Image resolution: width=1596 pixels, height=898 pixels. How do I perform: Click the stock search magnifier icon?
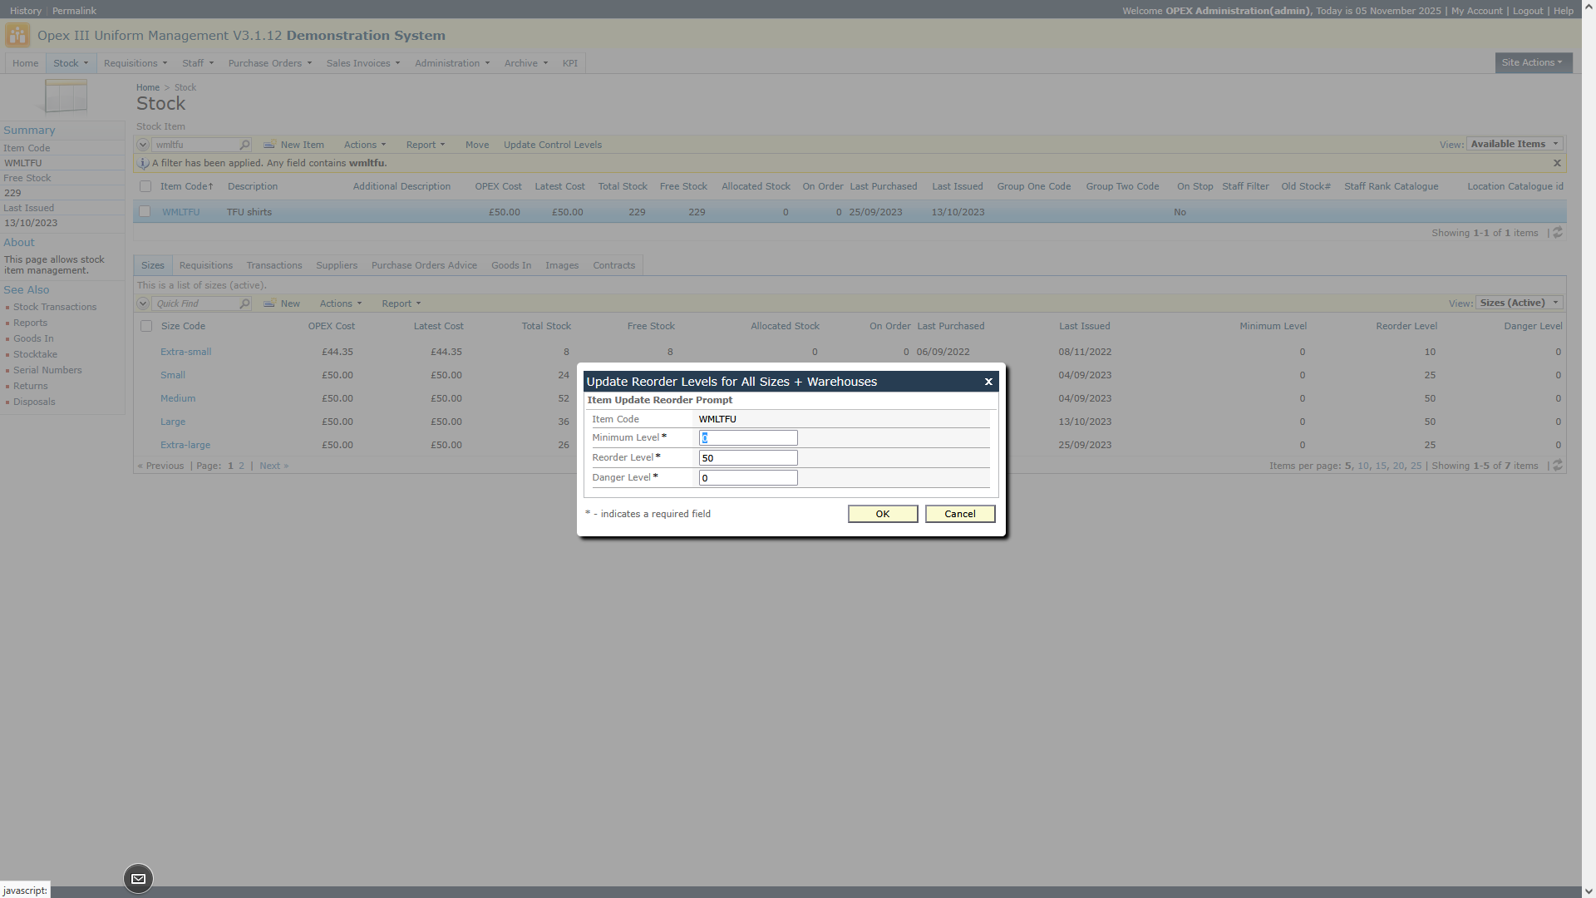tap(244, 145)
